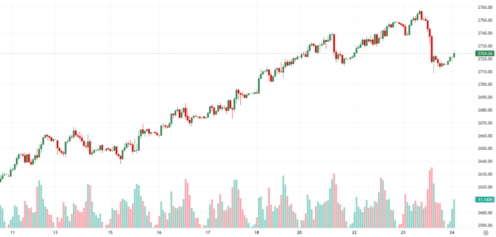This screenshot has height=237, width=496.
Task: Select date label 13 on time axis
Action: click(x=56, y=233)
